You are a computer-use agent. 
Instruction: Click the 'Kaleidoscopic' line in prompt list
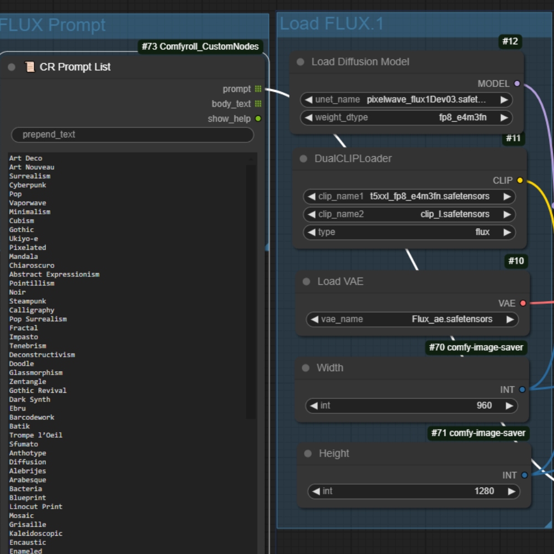pos(35,534)
